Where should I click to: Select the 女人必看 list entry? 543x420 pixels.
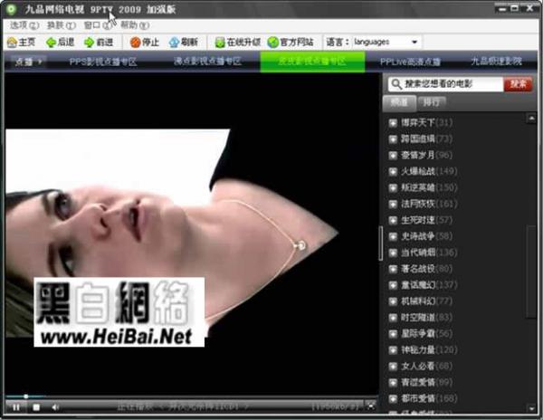coord(420,367)
